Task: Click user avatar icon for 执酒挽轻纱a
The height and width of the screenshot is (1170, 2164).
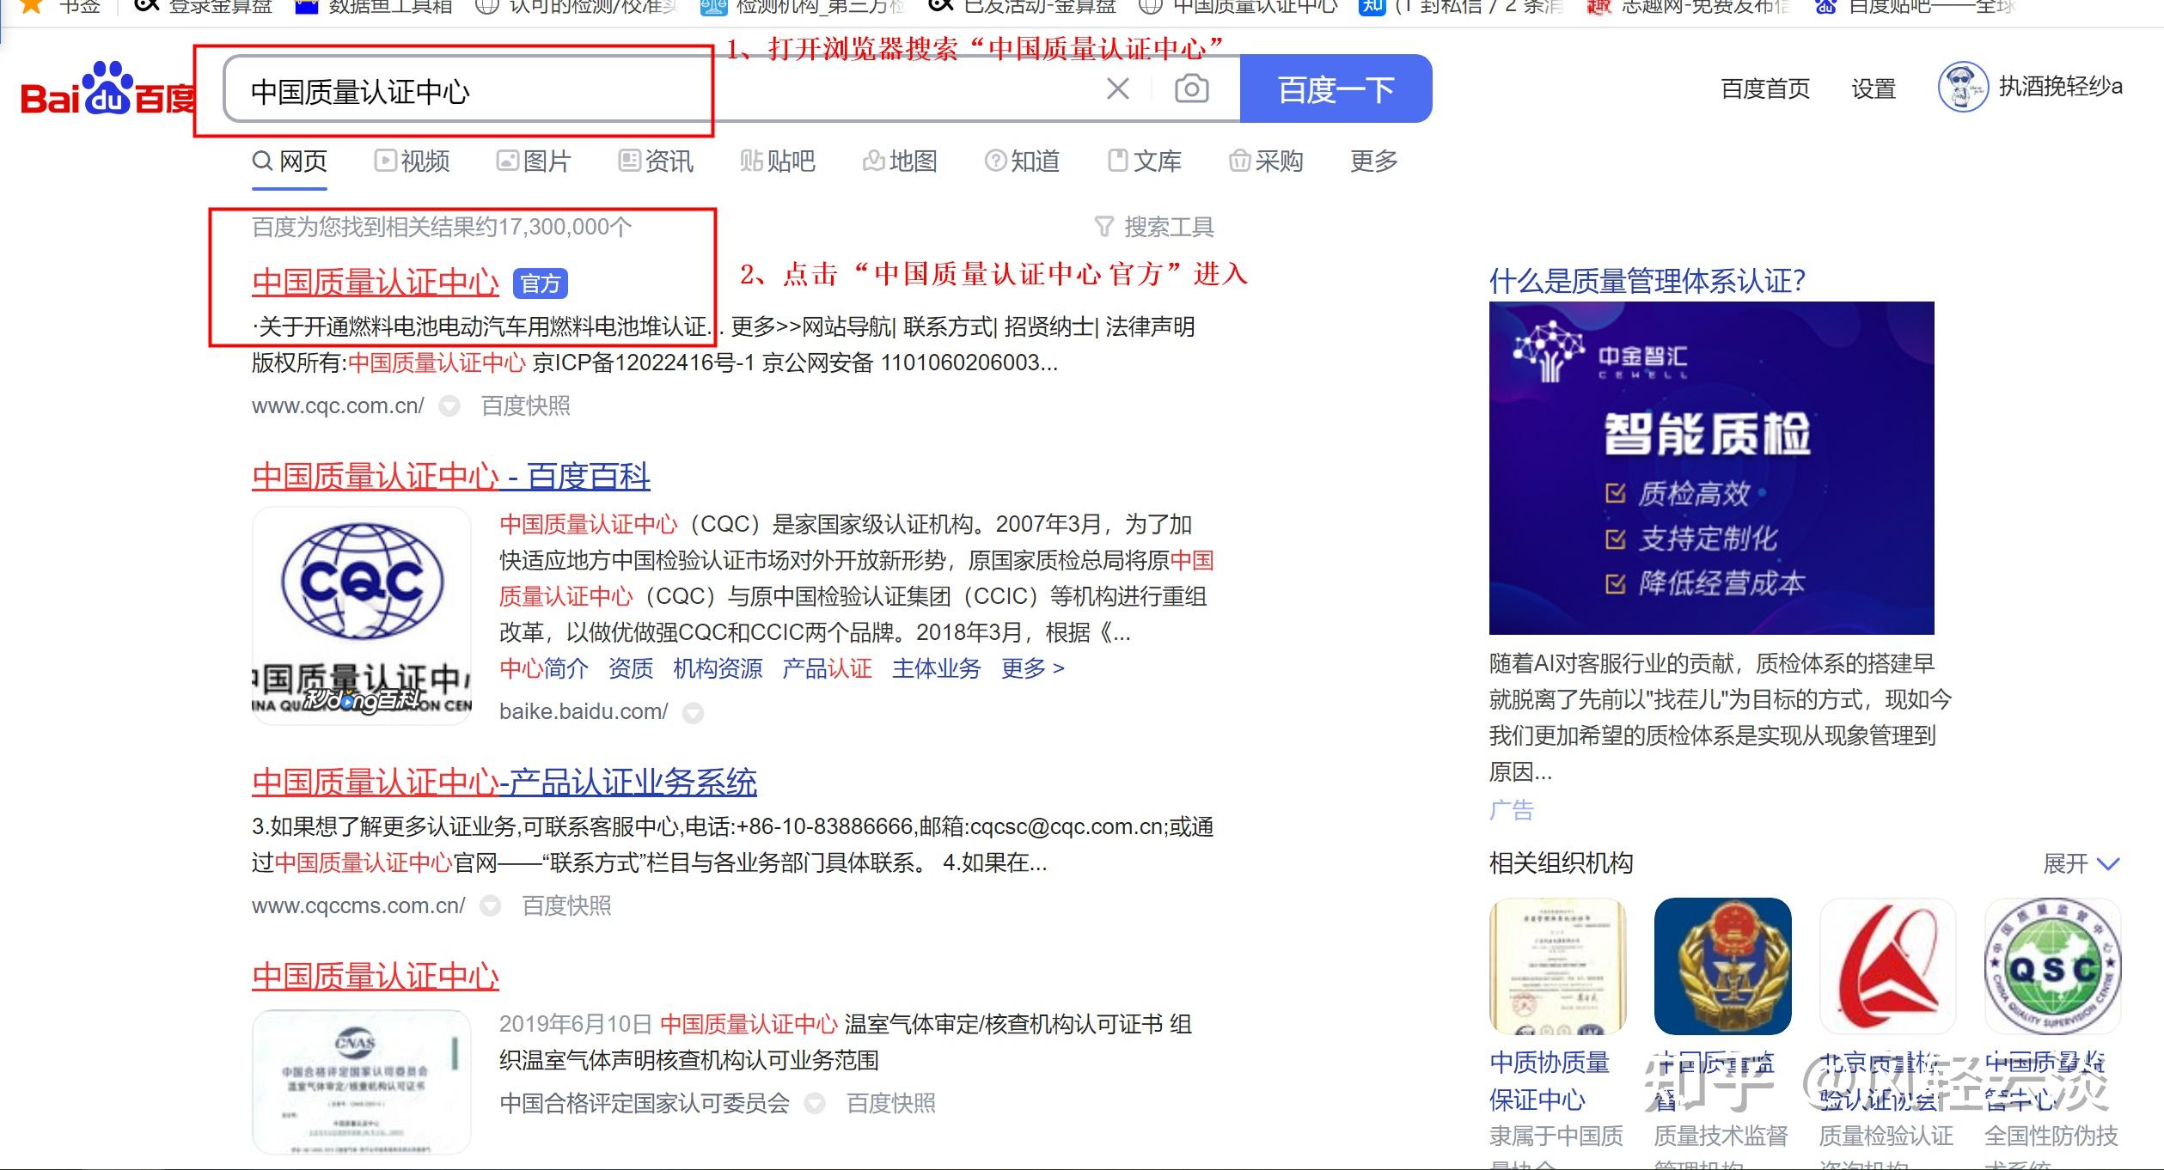Action: point(1963,87)
